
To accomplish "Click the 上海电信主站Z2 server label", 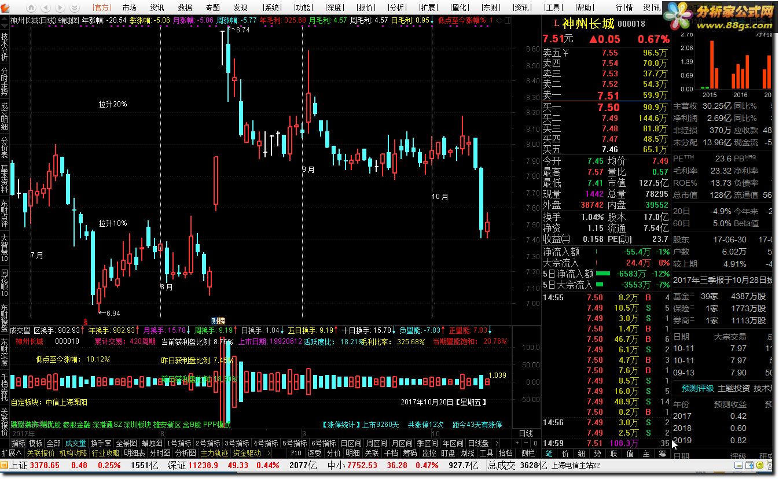I will (575, 465).
